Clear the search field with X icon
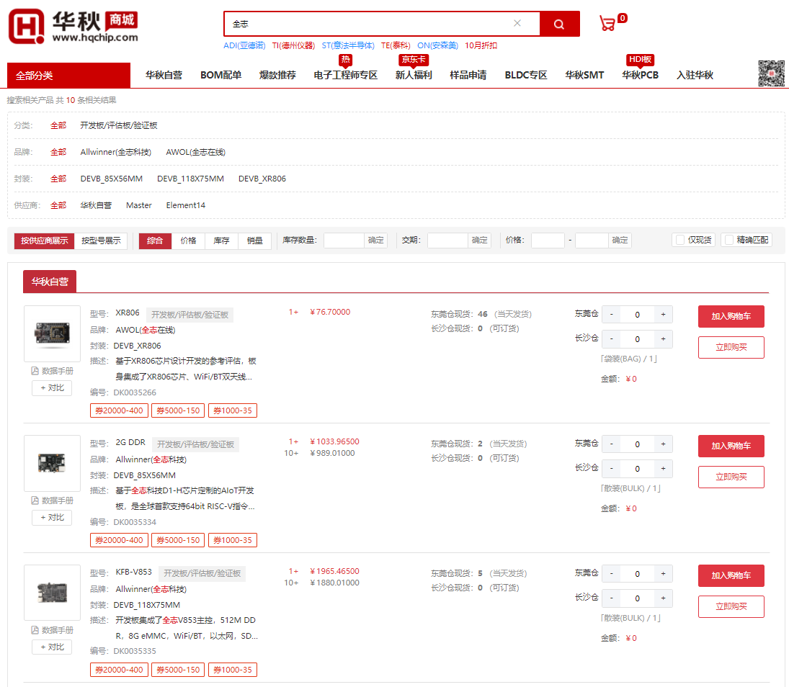The image size is (789, 687). [517, 23]
